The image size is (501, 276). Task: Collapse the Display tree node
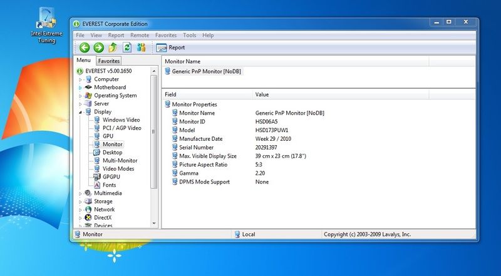pyautogui.click(x=80, y=112)
